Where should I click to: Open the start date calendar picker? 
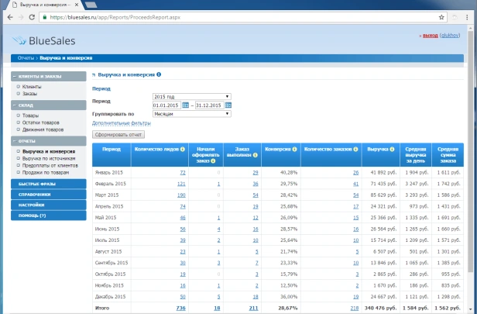tap(185, 105)
